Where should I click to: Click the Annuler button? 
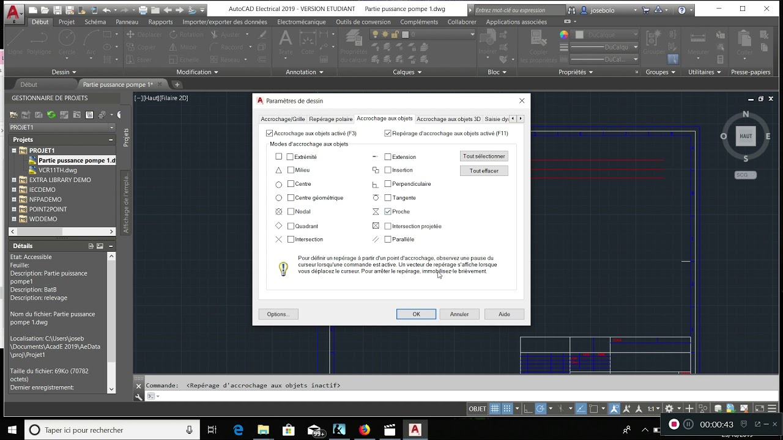tap(459, 314)
